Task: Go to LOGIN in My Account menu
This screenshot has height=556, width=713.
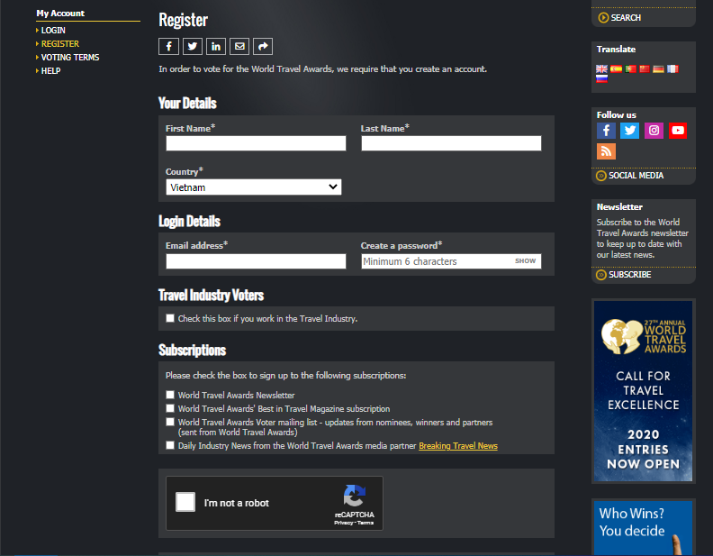Action: [53, 31]
